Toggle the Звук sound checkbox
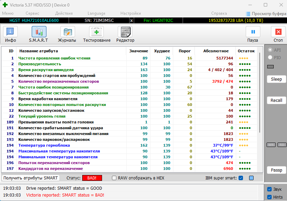This screenshot has width=287, height=201. point(269,189)
